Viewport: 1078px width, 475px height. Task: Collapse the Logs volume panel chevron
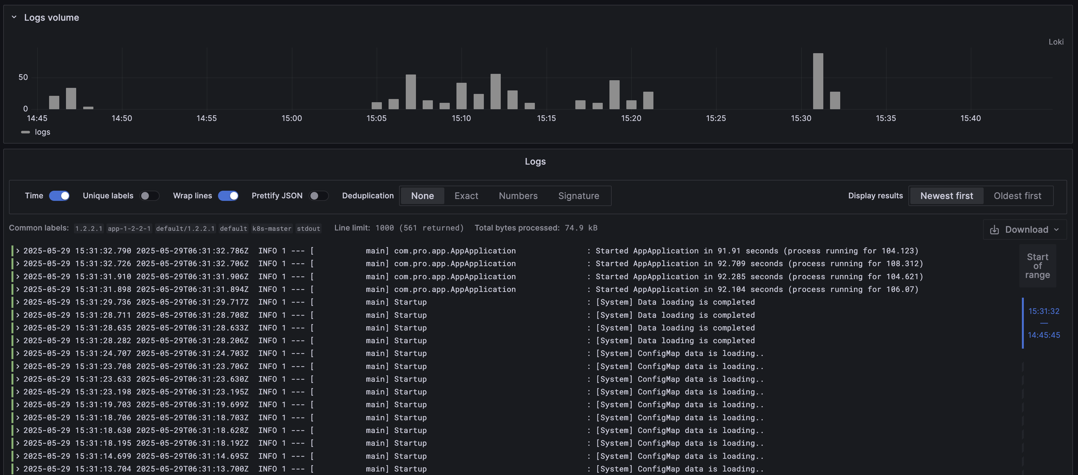[14, 17]
